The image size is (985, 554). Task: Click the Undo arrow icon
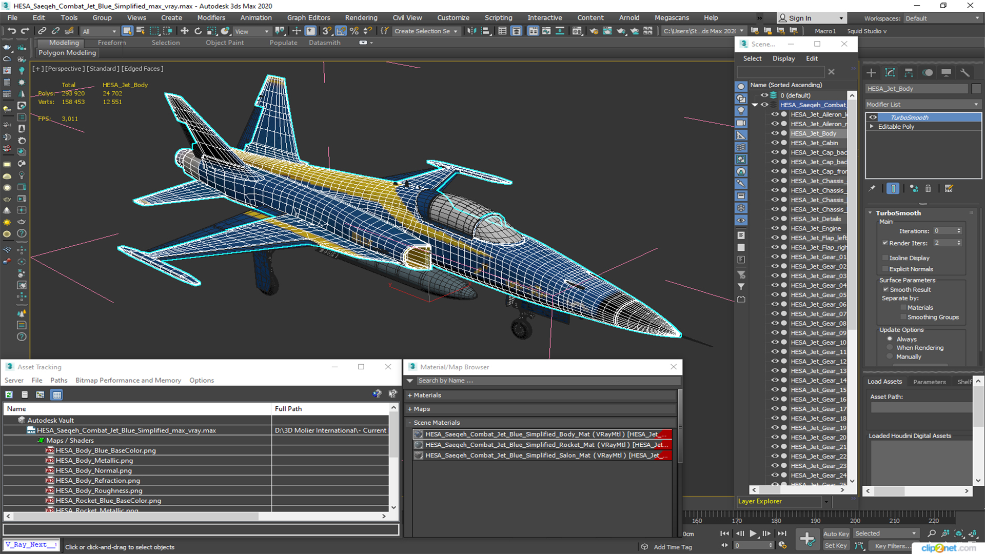(x=11, y=31)
